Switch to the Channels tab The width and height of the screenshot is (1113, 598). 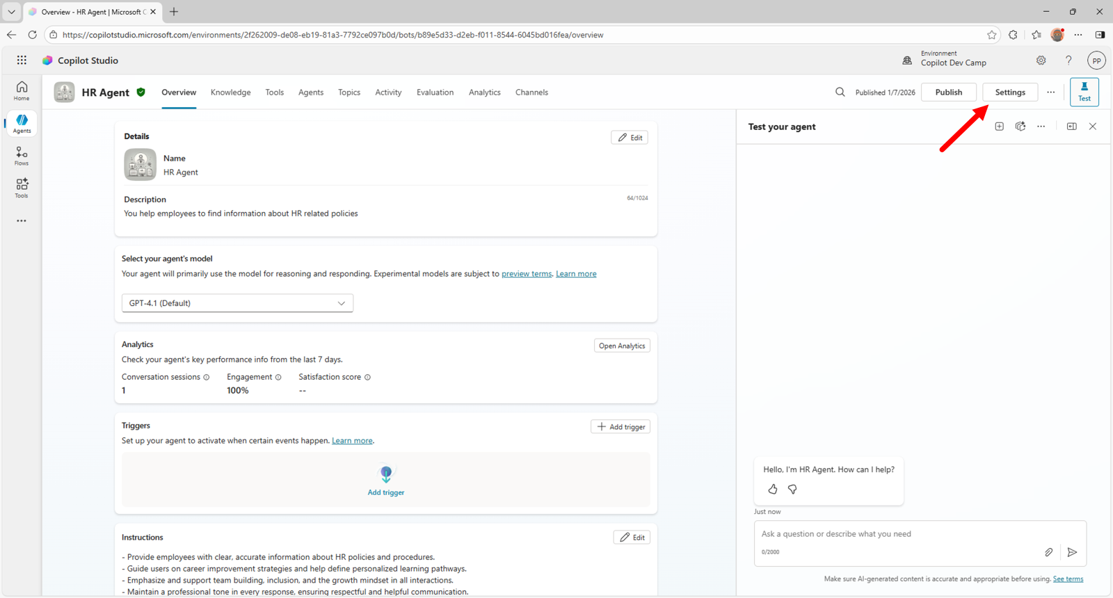pos(531,92)
